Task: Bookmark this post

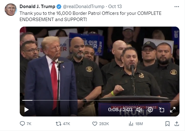Action: click(x=167, y=124)
